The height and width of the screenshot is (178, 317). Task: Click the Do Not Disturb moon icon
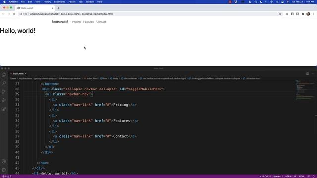coord(261,2)
